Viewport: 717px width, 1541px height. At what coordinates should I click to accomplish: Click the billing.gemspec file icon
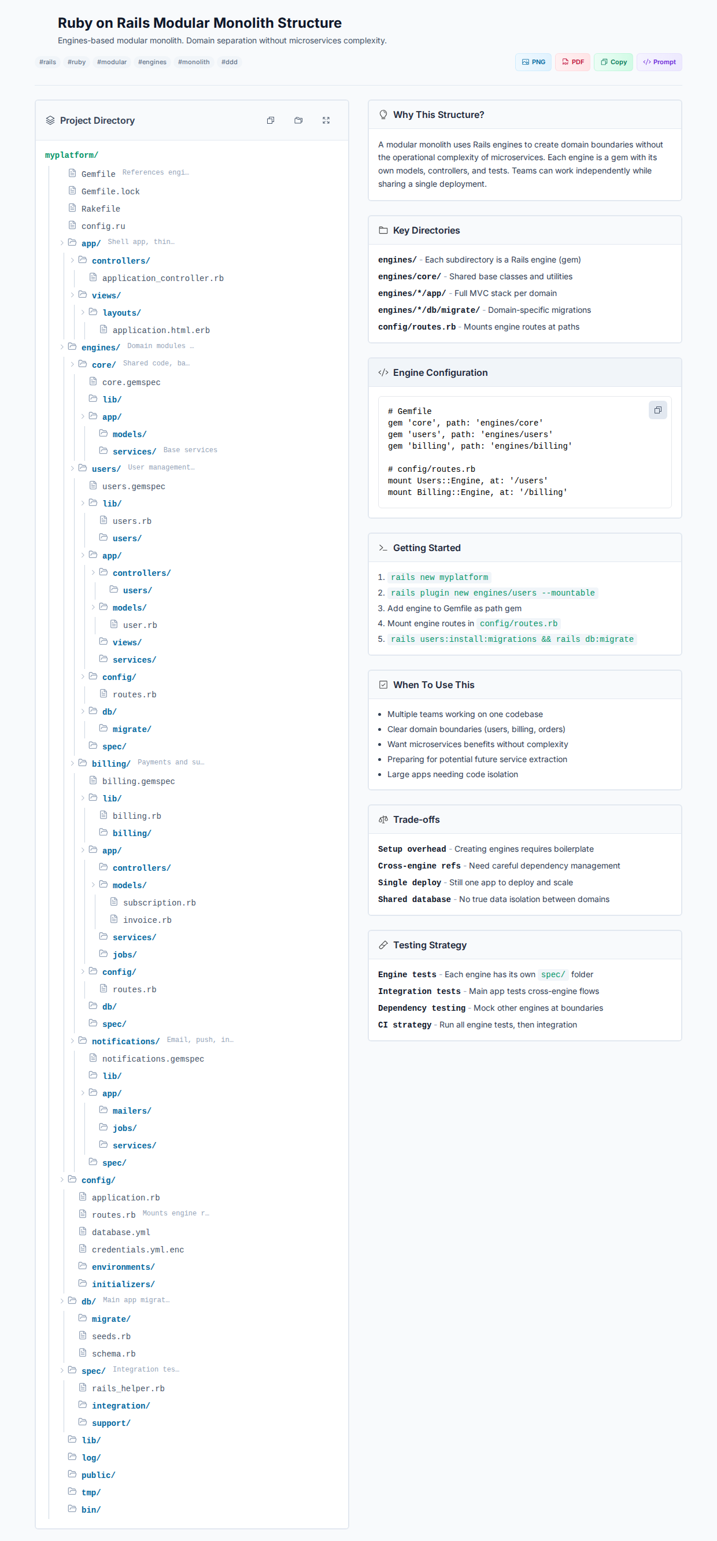93,781
